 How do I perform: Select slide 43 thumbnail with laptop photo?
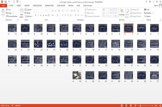coord(77,75)
